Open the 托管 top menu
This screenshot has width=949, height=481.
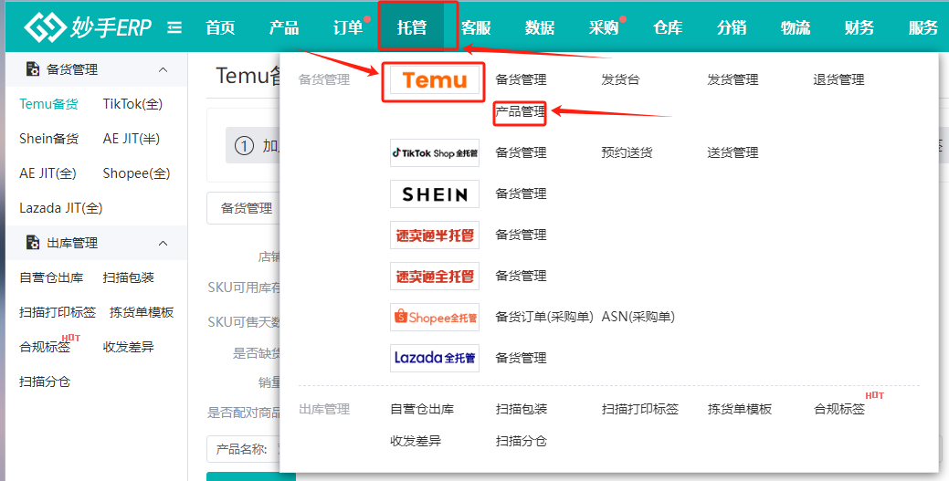pyautogui.click(x=412, y=27)
